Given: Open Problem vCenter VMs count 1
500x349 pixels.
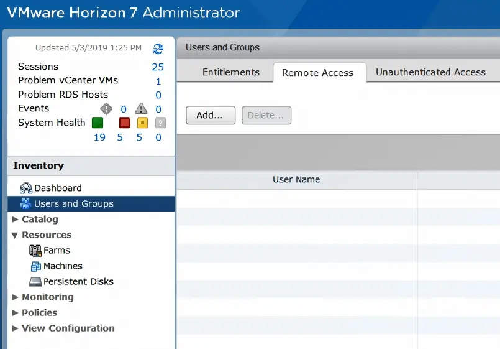Looking at the screenshot, I should coord(158,81).
